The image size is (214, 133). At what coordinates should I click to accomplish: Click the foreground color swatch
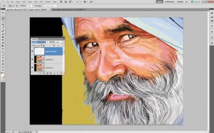coord(2,76)
